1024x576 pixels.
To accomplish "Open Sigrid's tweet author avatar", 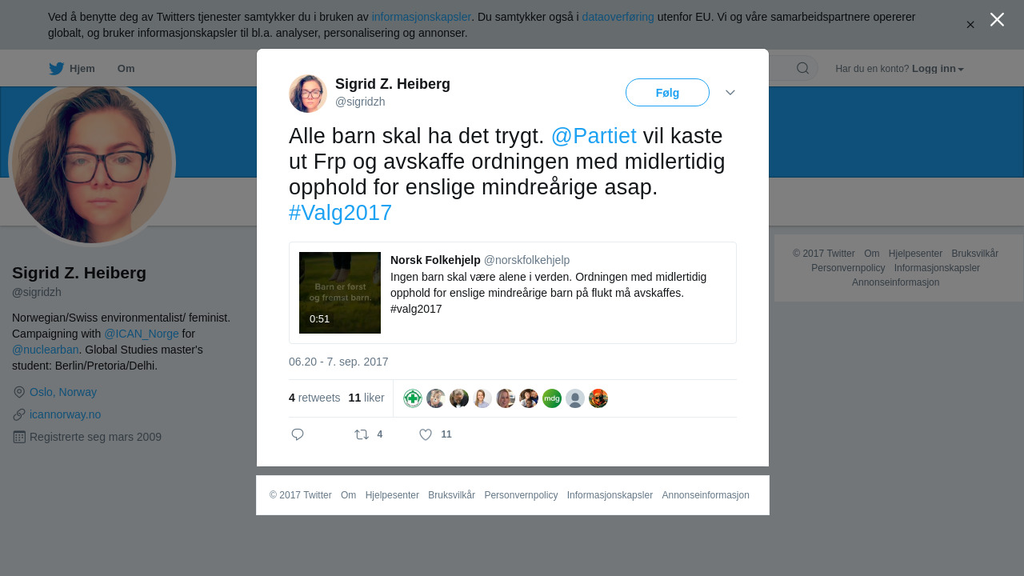I will click(x=308, y=94).
